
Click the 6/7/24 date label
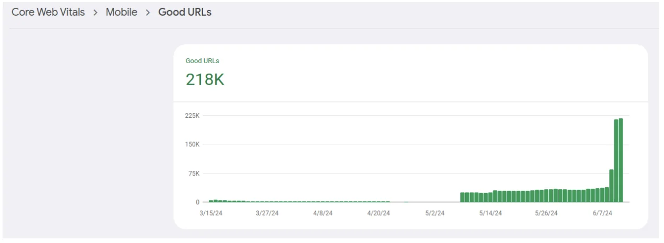(602, 213)
